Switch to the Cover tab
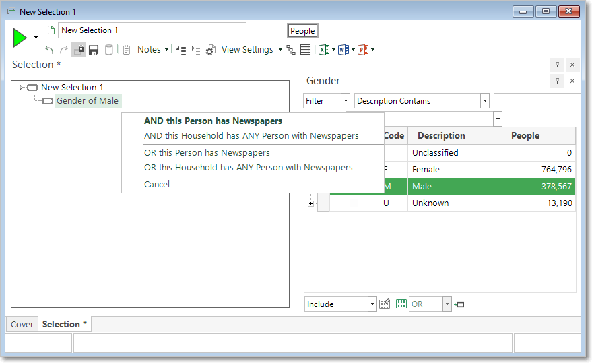This screenshot has height=363, width=592. pyautogui.click(x=22, y=325)
